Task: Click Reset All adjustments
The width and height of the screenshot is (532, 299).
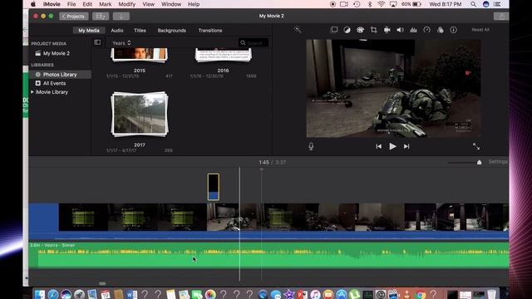Action: point(480,30)
